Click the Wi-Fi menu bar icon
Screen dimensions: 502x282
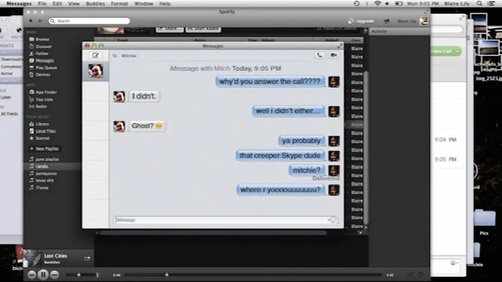tap(377, 3)
